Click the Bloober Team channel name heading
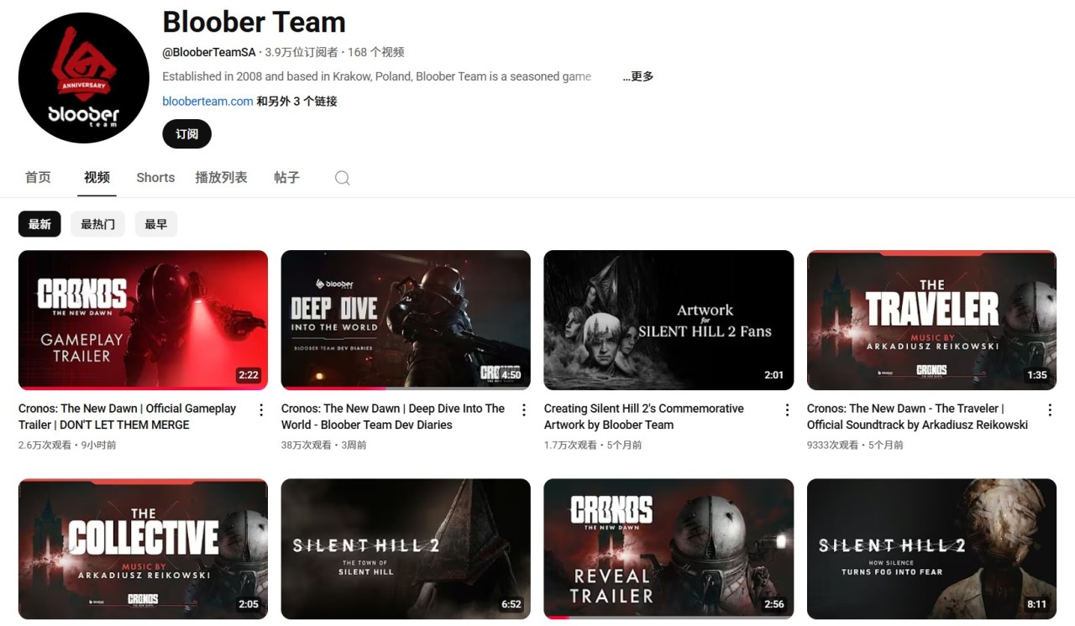 [x=254, y=22]
